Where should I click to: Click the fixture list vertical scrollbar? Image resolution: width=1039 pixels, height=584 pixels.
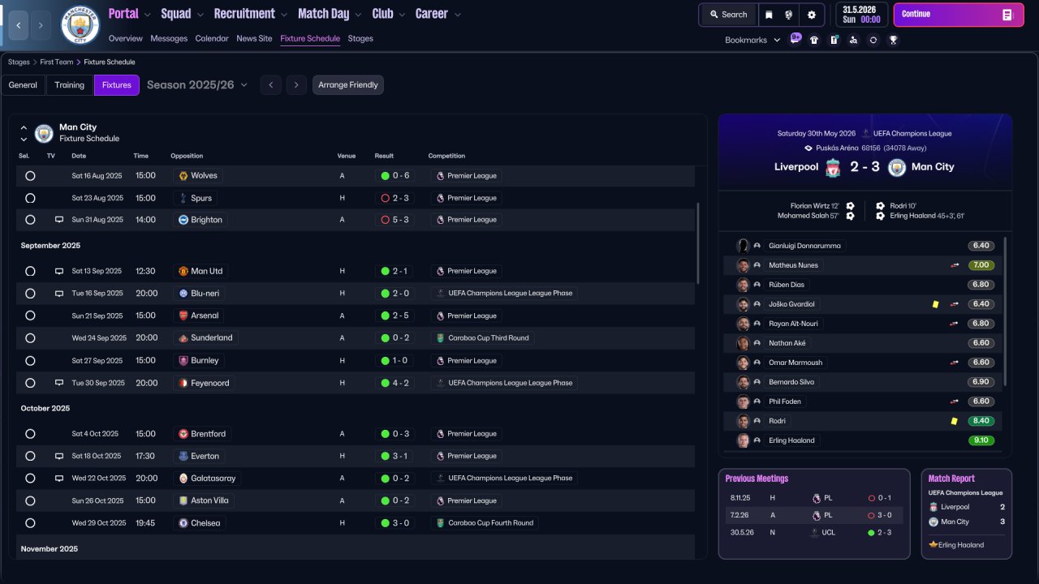pyautogui.click(x=697, y=243)
